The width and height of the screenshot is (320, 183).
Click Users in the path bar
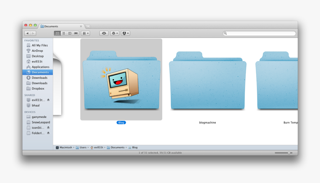(81, 148)
